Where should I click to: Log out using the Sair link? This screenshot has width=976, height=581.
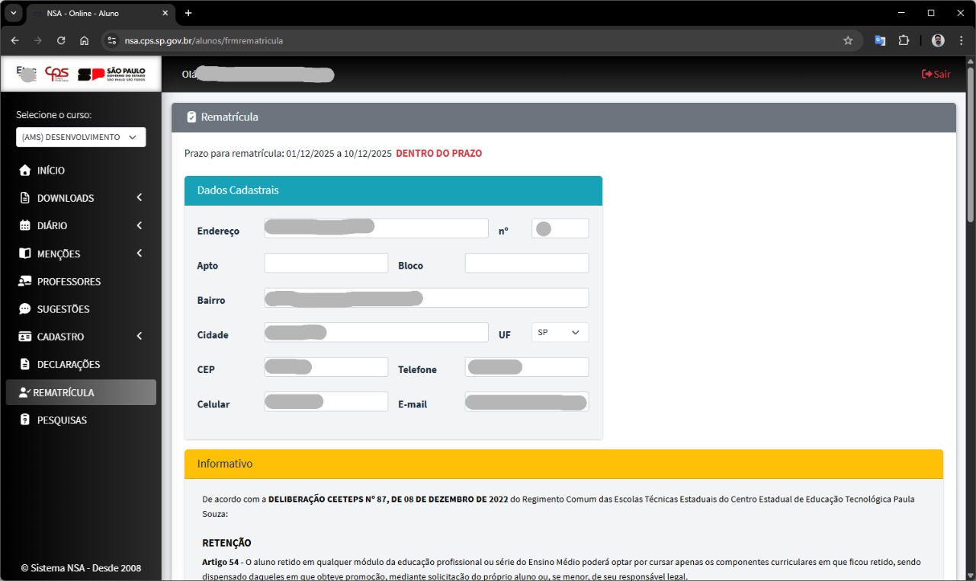pyautogui.click(x=936, y=75)
